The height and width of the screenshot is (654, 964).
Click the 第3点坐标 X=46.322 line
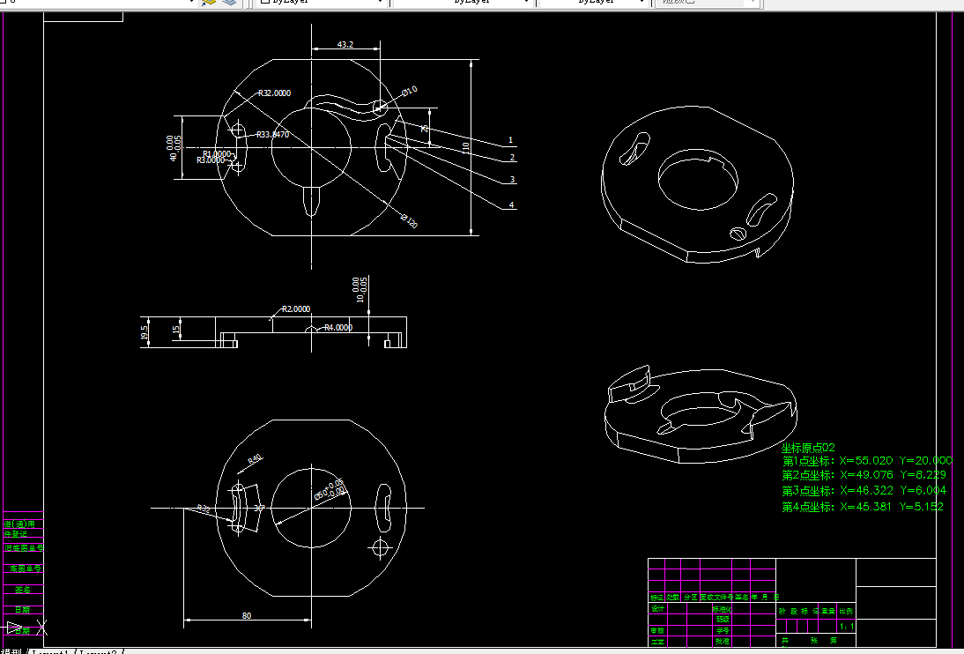864,490
